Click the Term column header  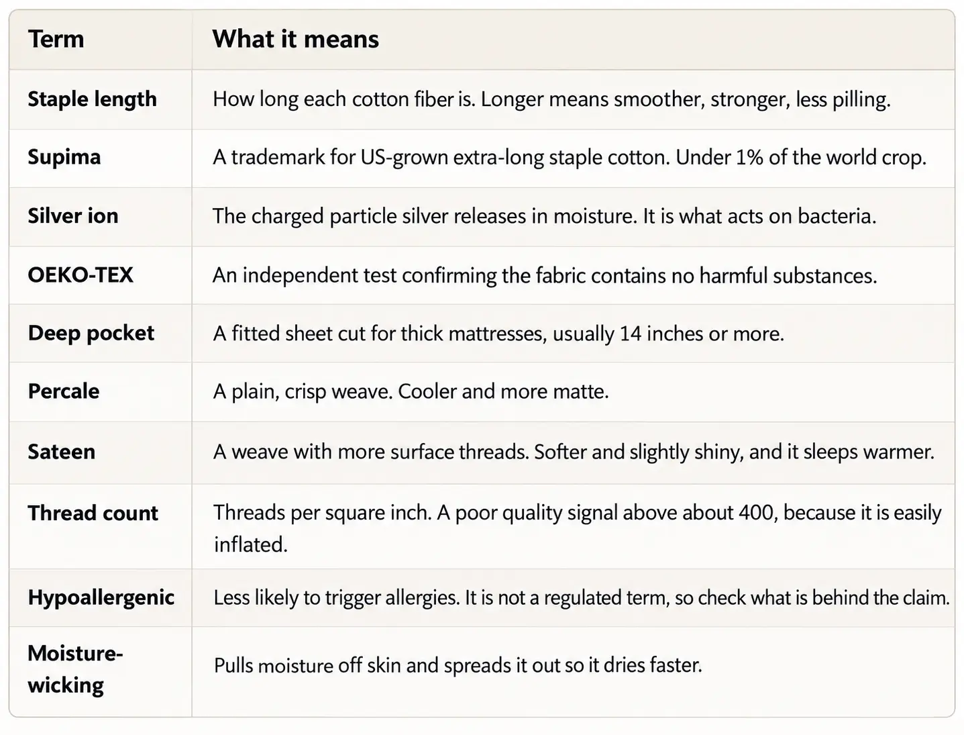point(56,39)
